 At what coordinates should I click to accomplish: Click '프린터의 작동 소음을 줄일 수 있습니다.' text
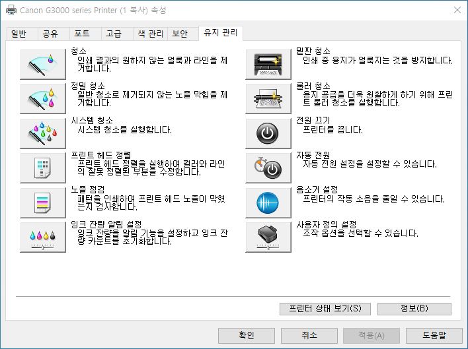pos(373,199)
